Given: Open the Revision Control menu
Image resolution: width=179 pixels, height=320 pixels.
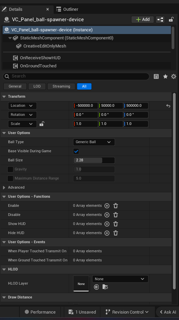Looking at the screenshot, I should (127, 312).
